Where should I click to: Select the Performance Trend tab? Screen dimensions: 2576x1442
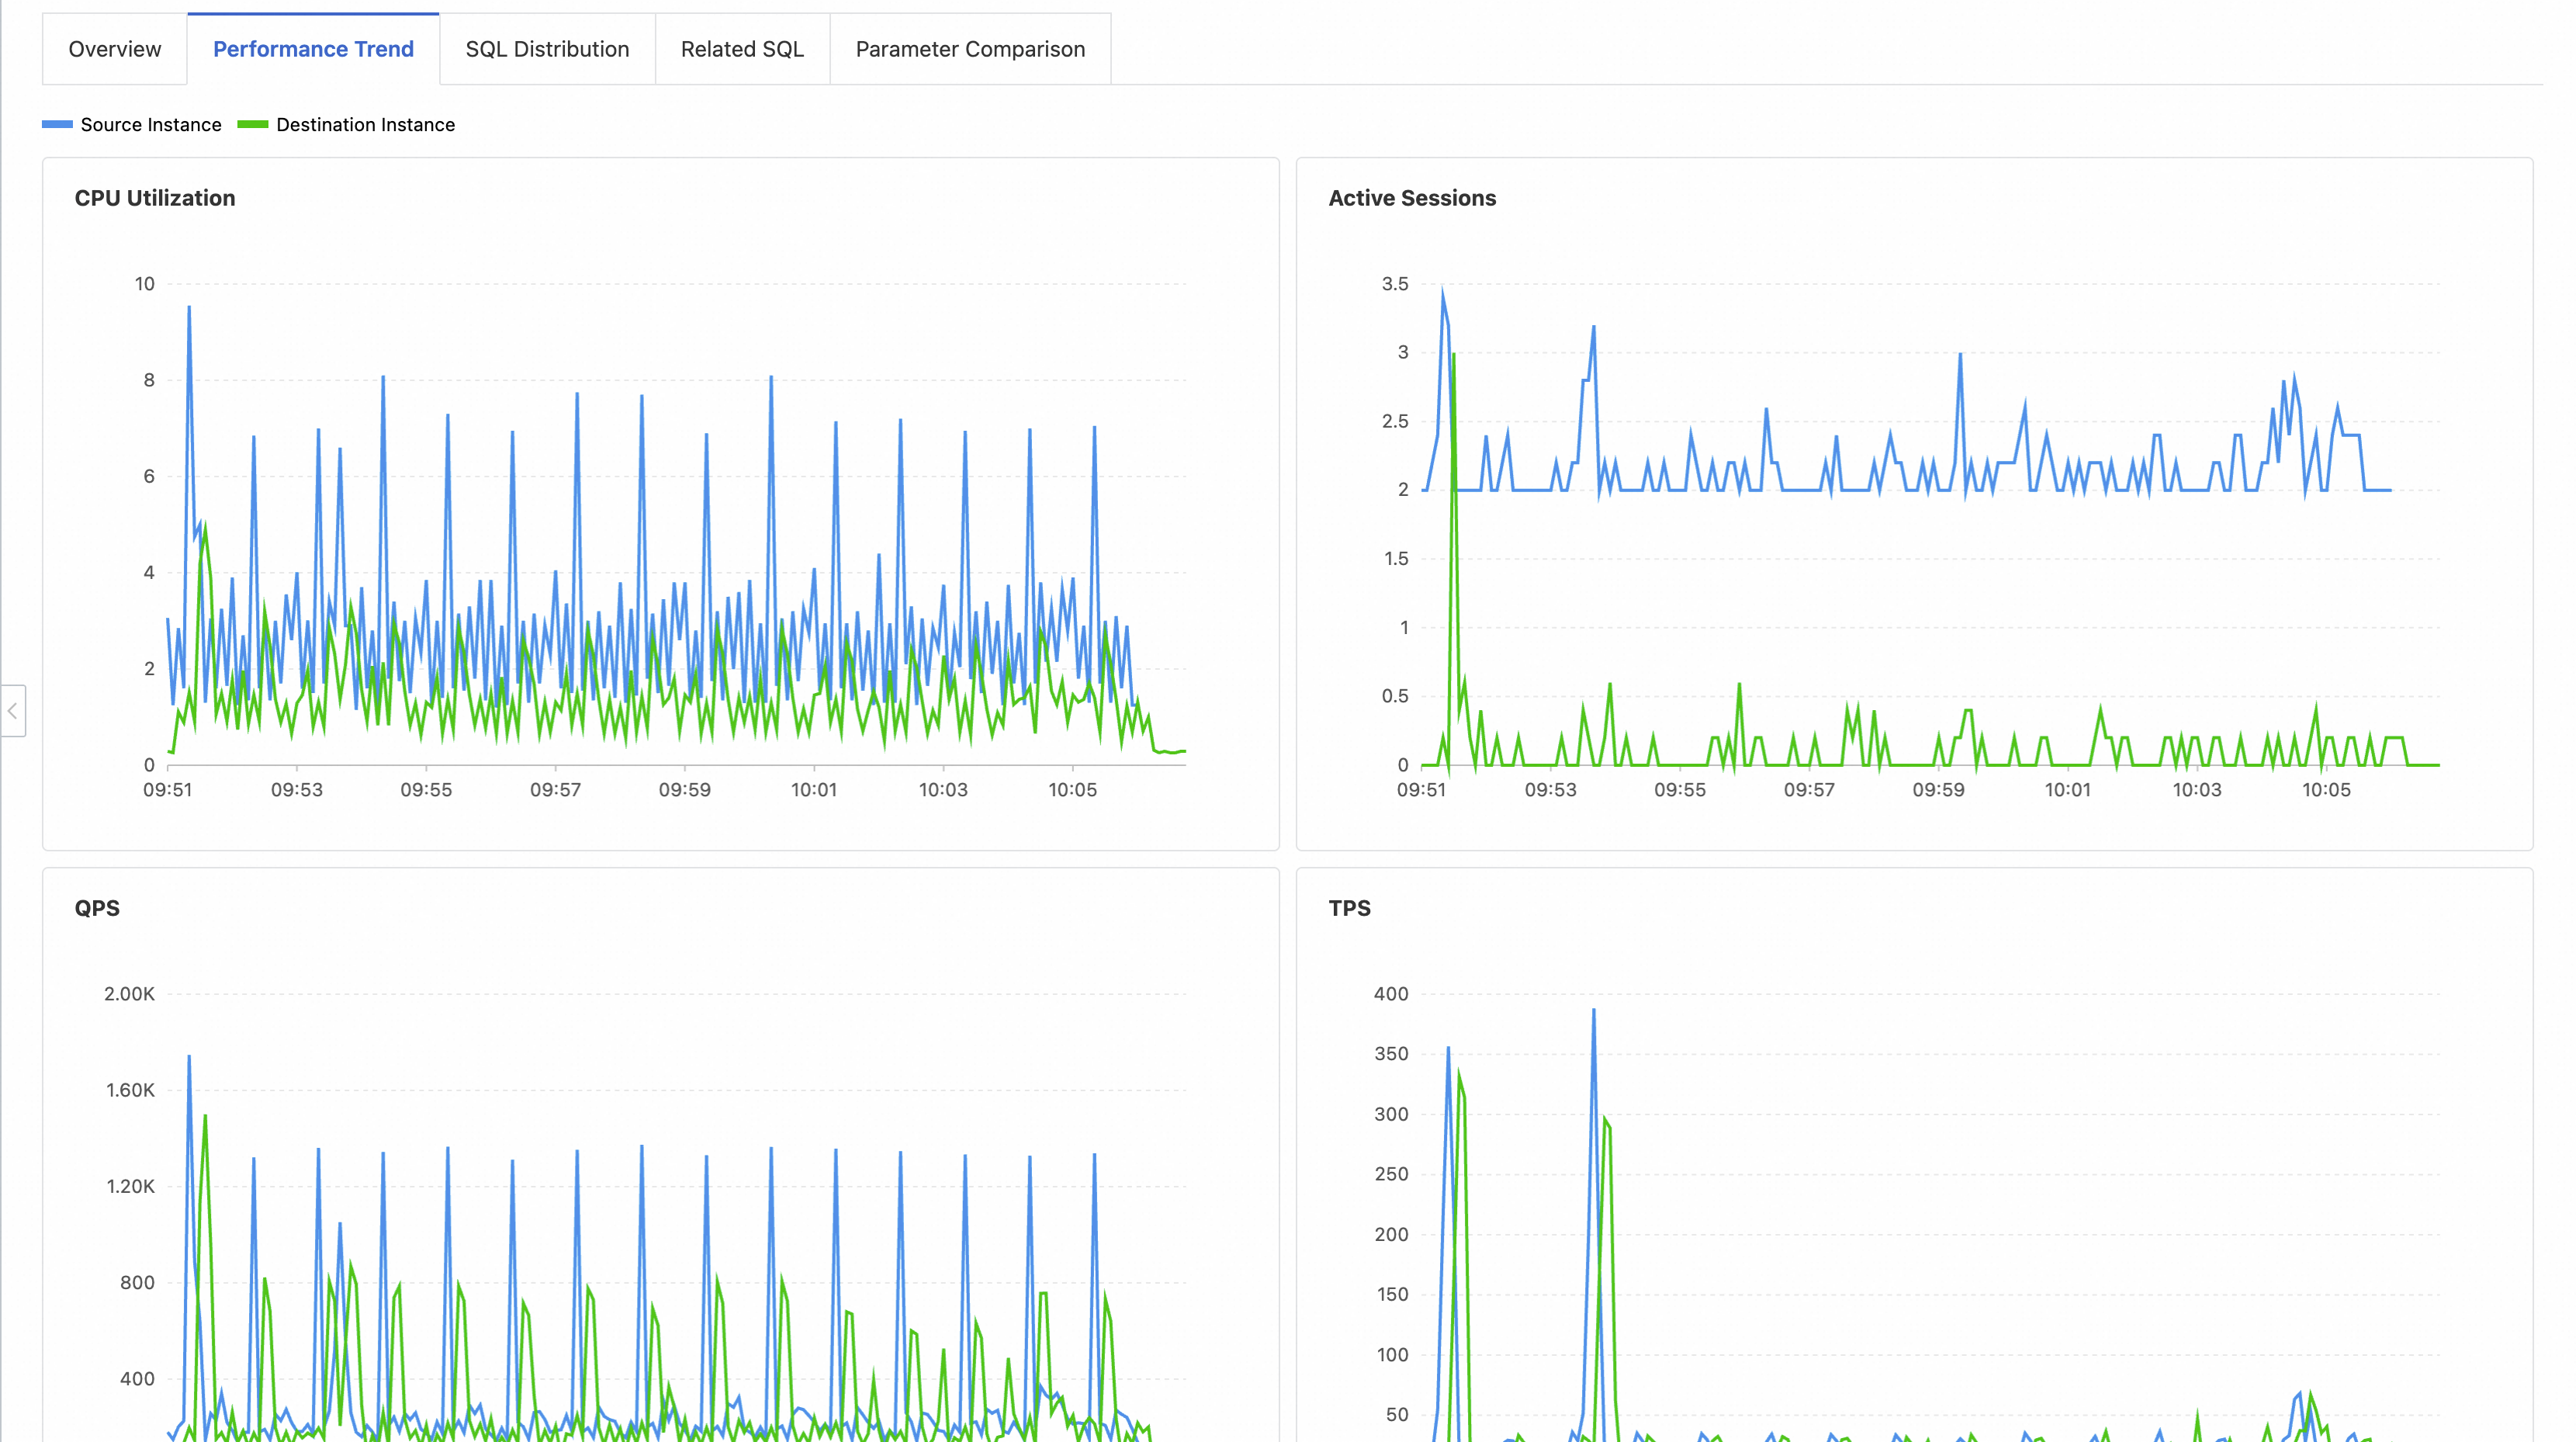coord(313,49)
